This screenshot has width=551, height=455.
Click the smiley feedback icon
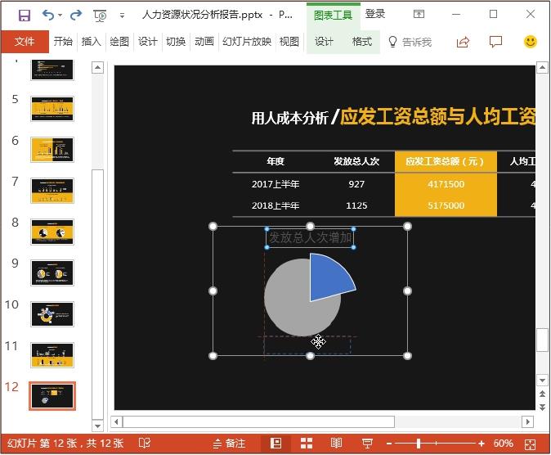(531, 42)
